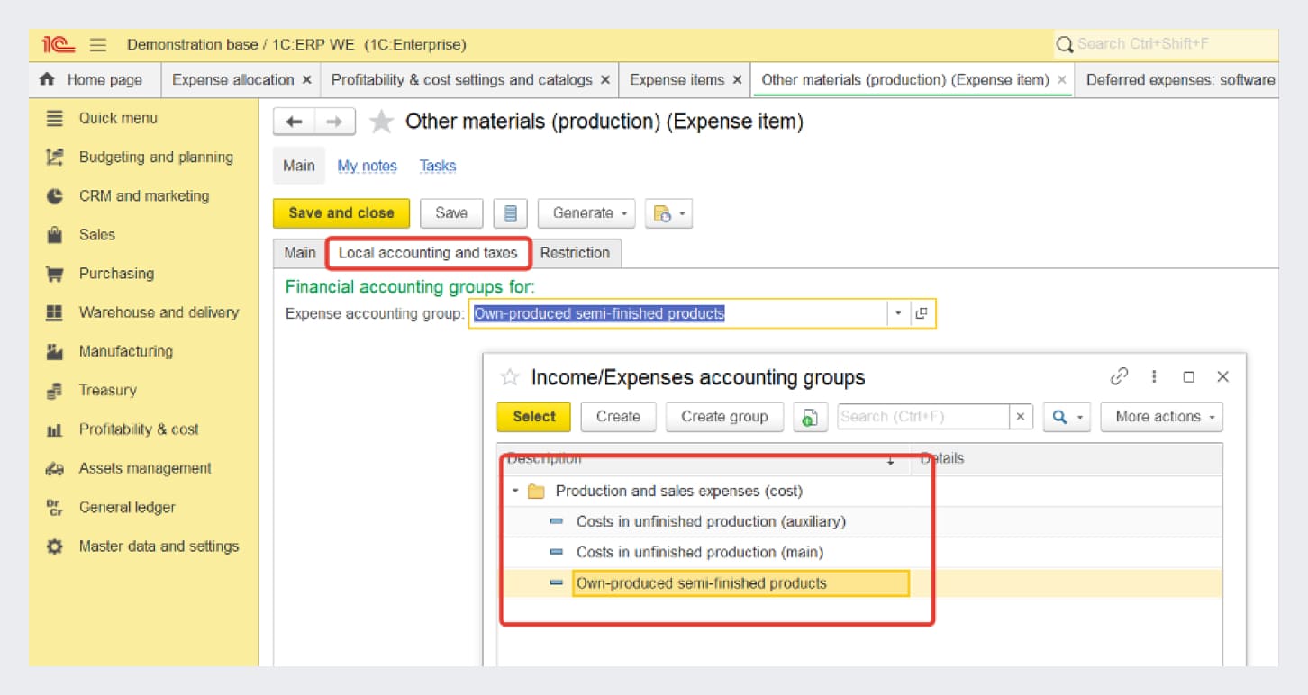Click the dialog search input field
The image size is (1308, 695).
pos(922,417)
